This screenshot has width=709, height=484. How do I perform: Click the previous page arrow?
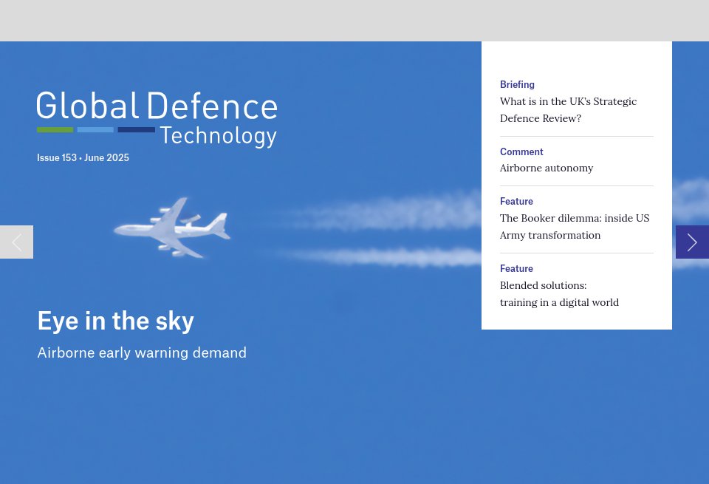tap(16, 242)
